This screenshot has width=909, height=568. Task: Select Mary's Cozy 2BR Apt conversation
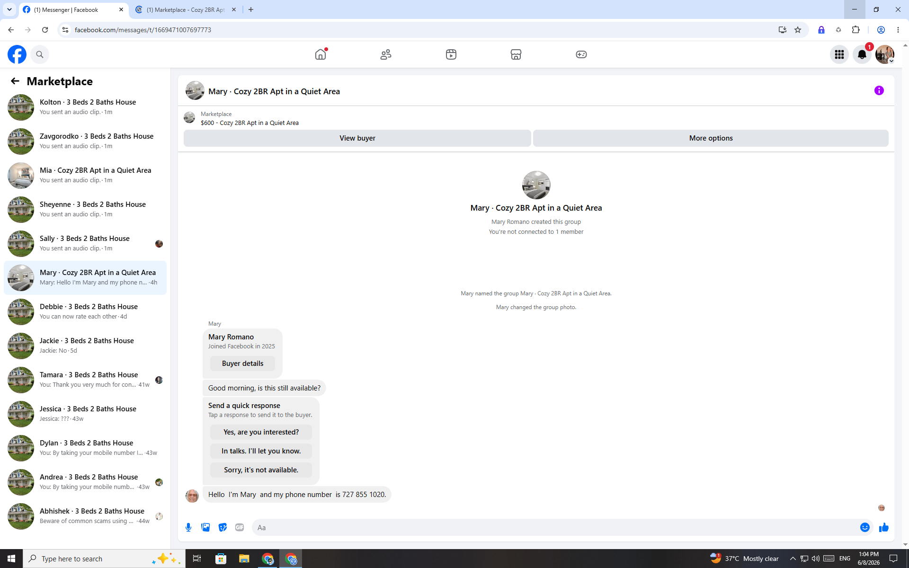tap(85, 278)
